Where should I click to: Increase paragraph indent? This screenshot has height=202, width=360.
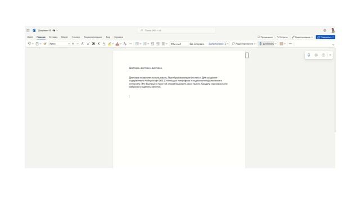158,44
